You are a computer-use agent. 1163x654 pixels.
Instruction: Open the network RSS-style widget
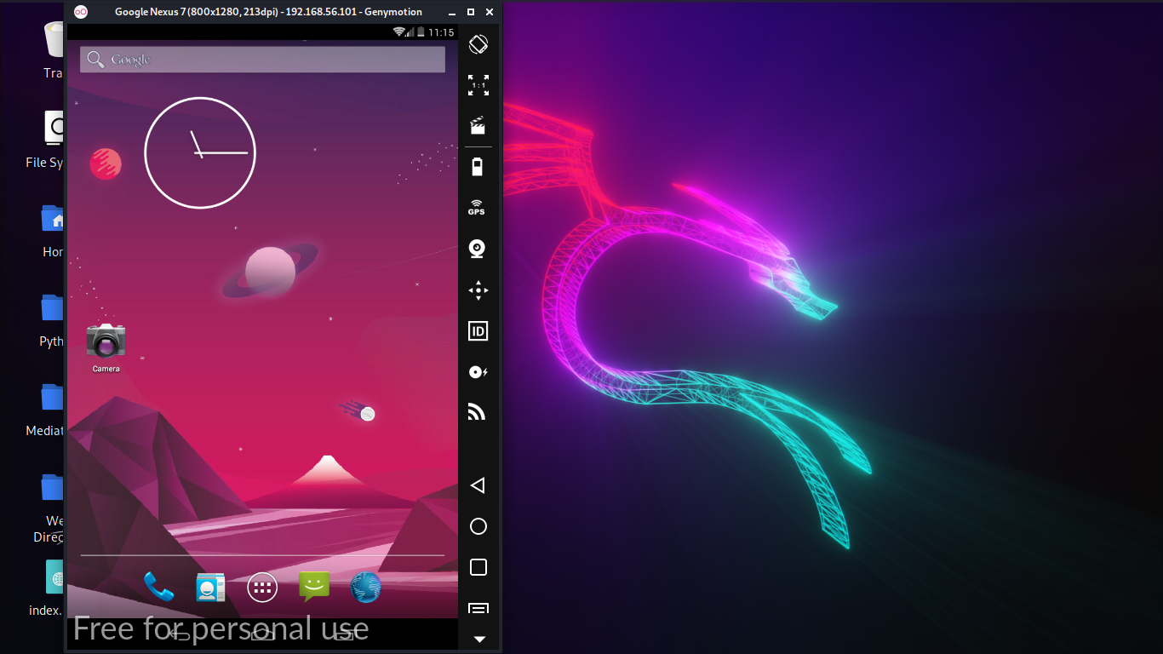[x=477, y=412]
